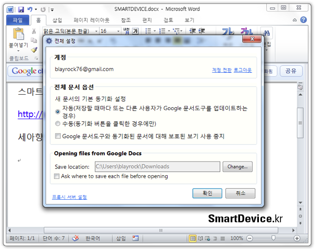
Task: Cancel the dialog with the 취소 button
Action: pos(240,194)
